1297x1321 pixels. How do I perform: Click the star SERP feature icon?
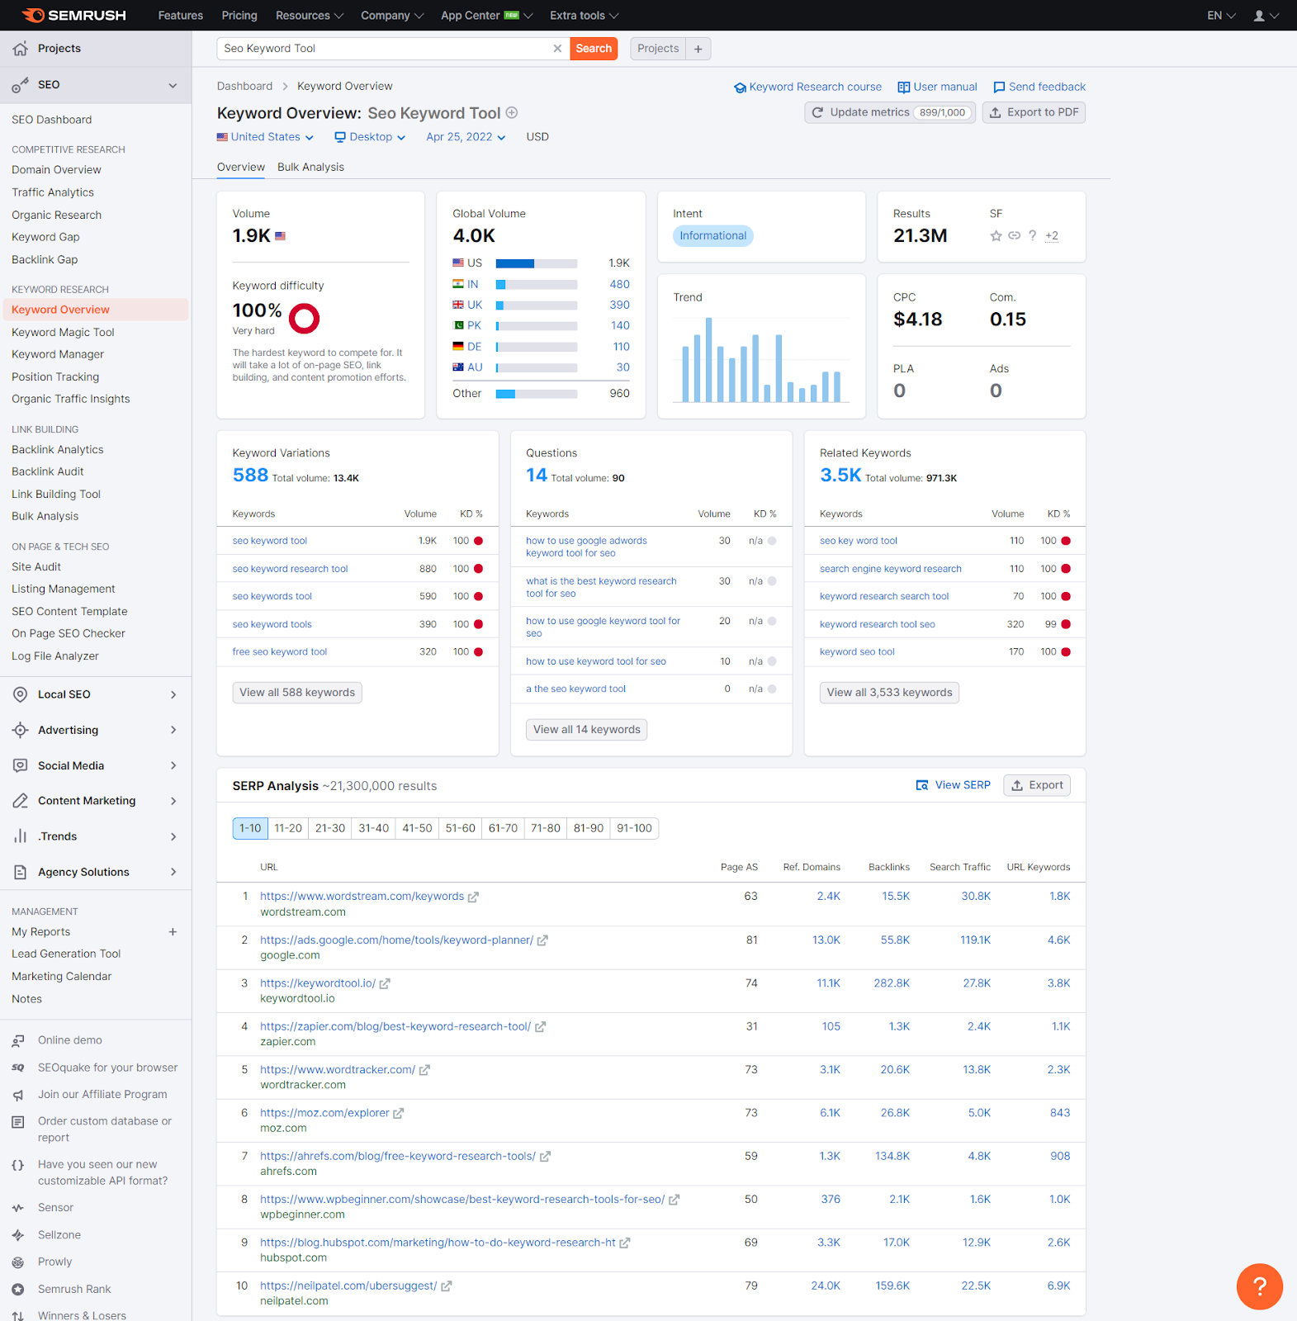[x=996, y=236]
